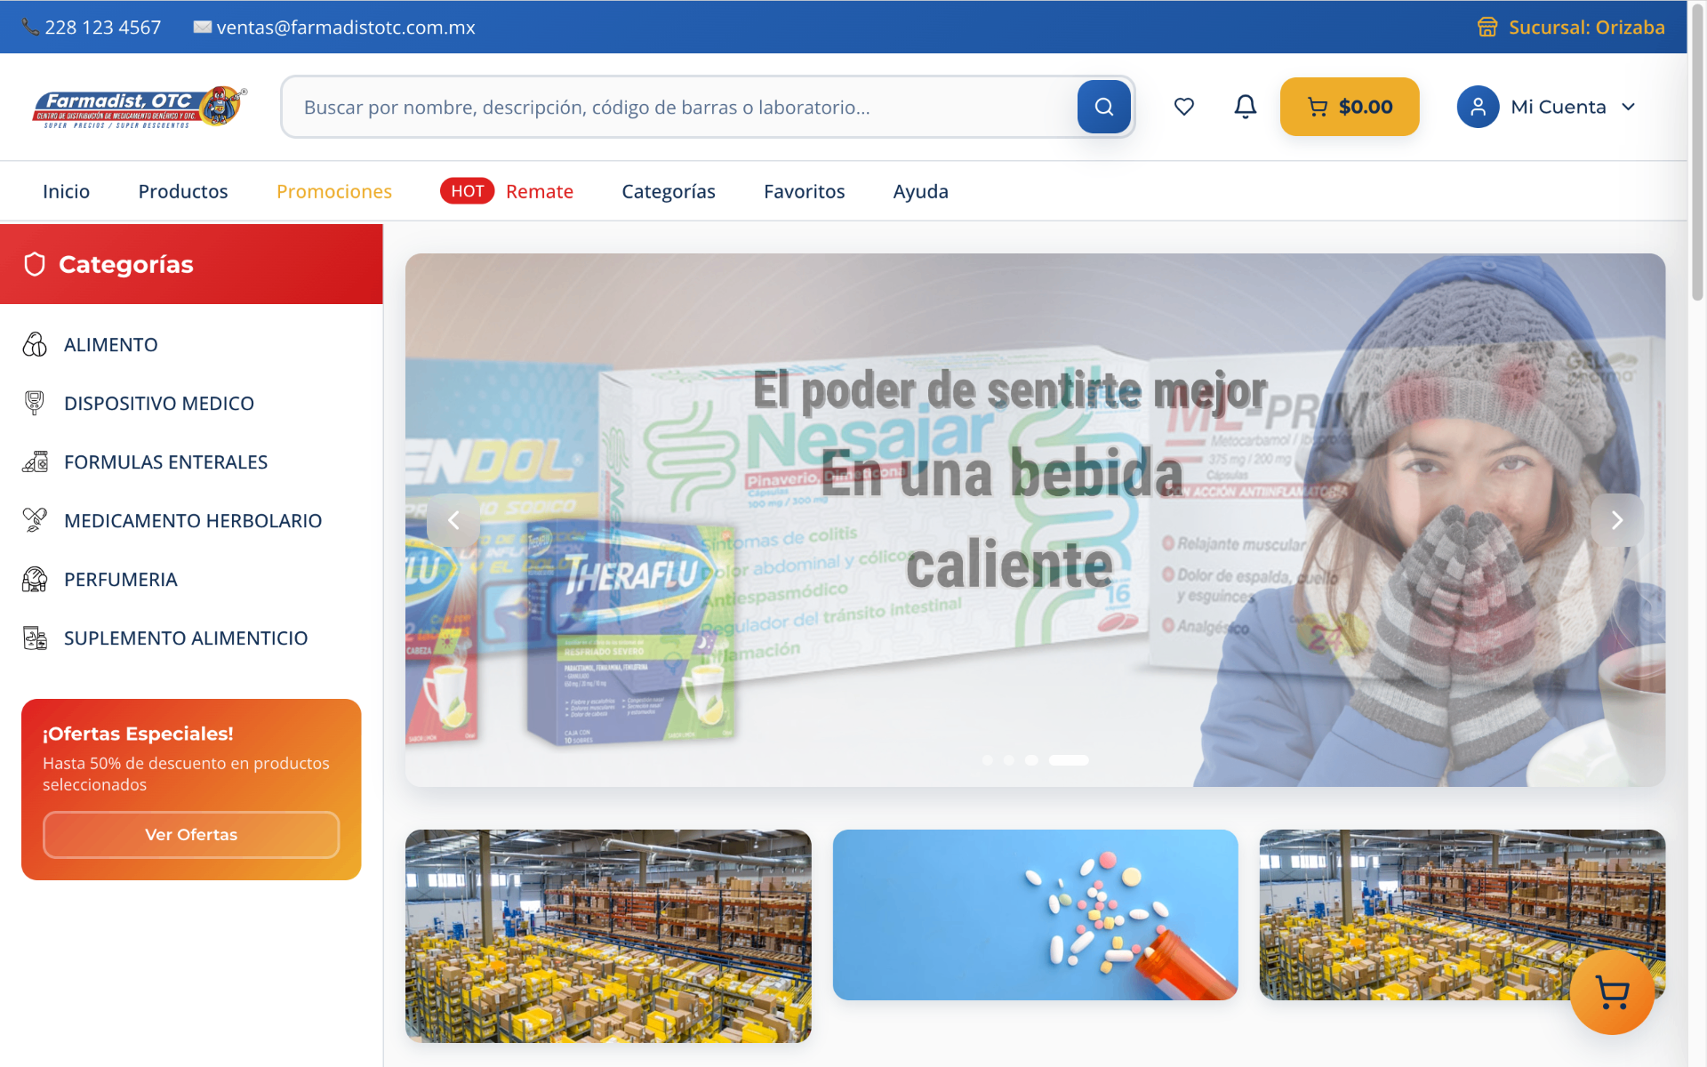Click the user avatar icon

coord(1478,107)
